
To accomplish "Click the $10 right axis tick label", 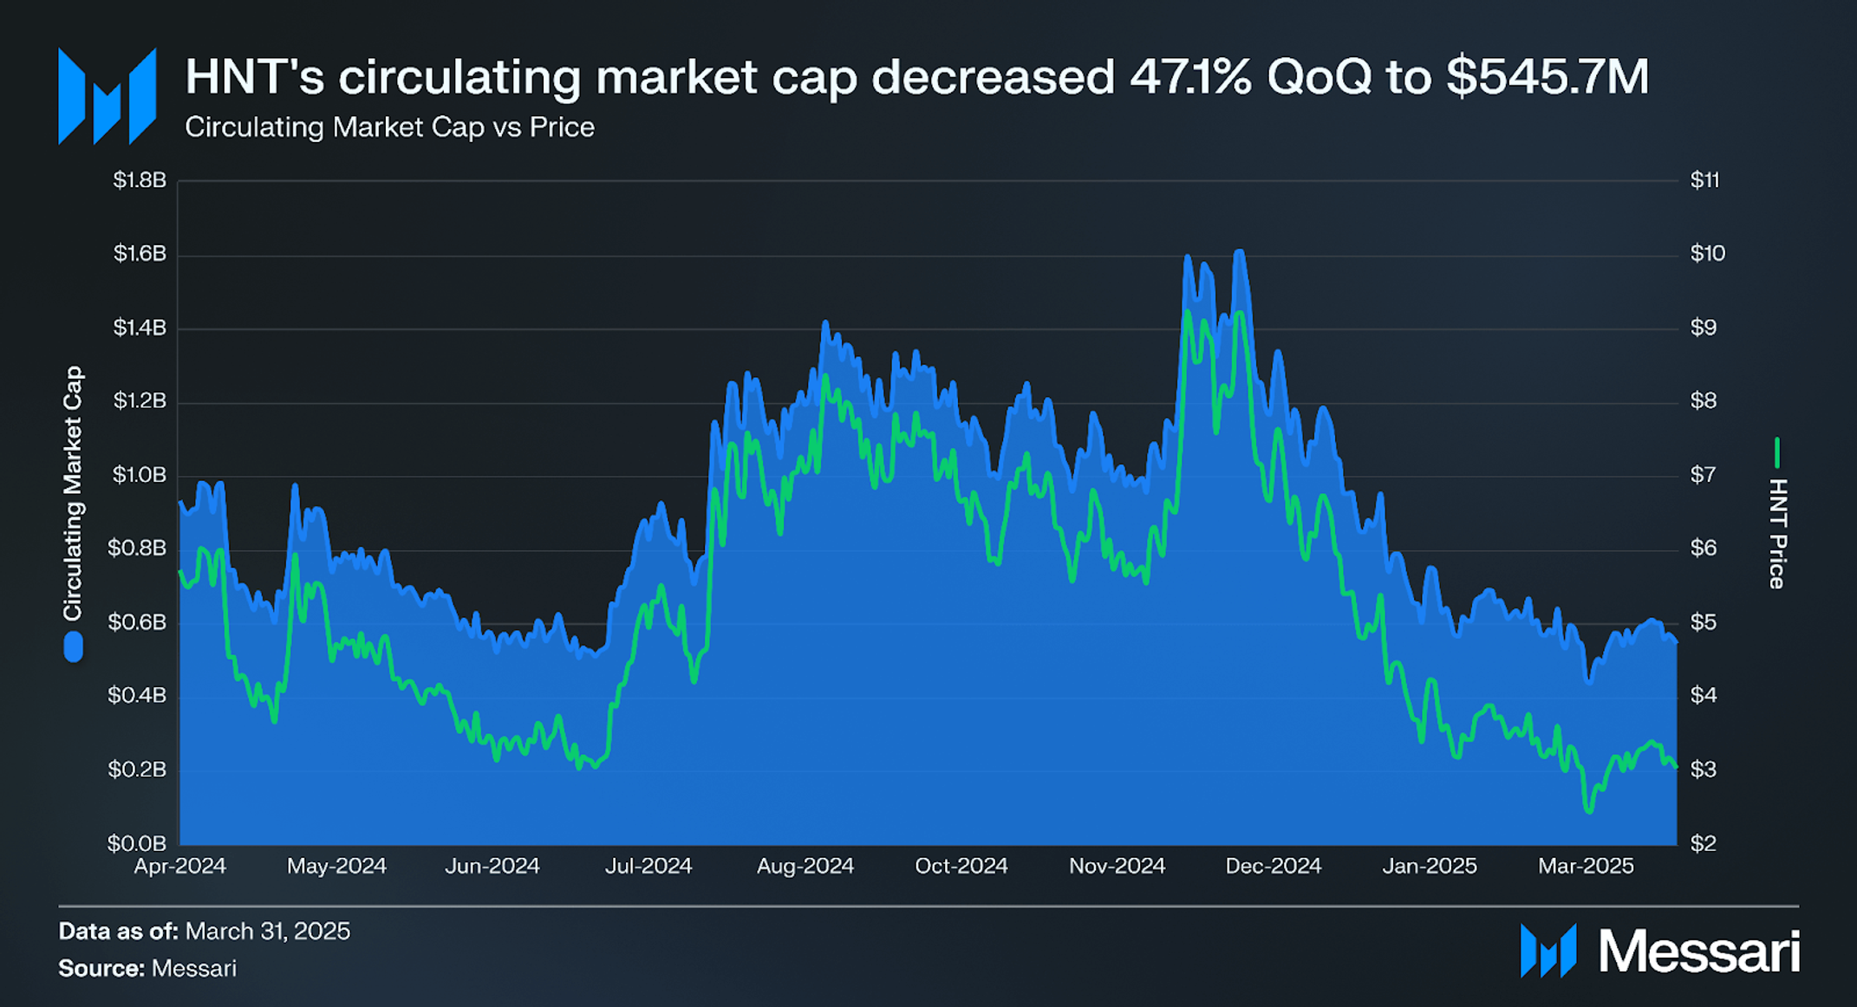I will coord(1708,254).
